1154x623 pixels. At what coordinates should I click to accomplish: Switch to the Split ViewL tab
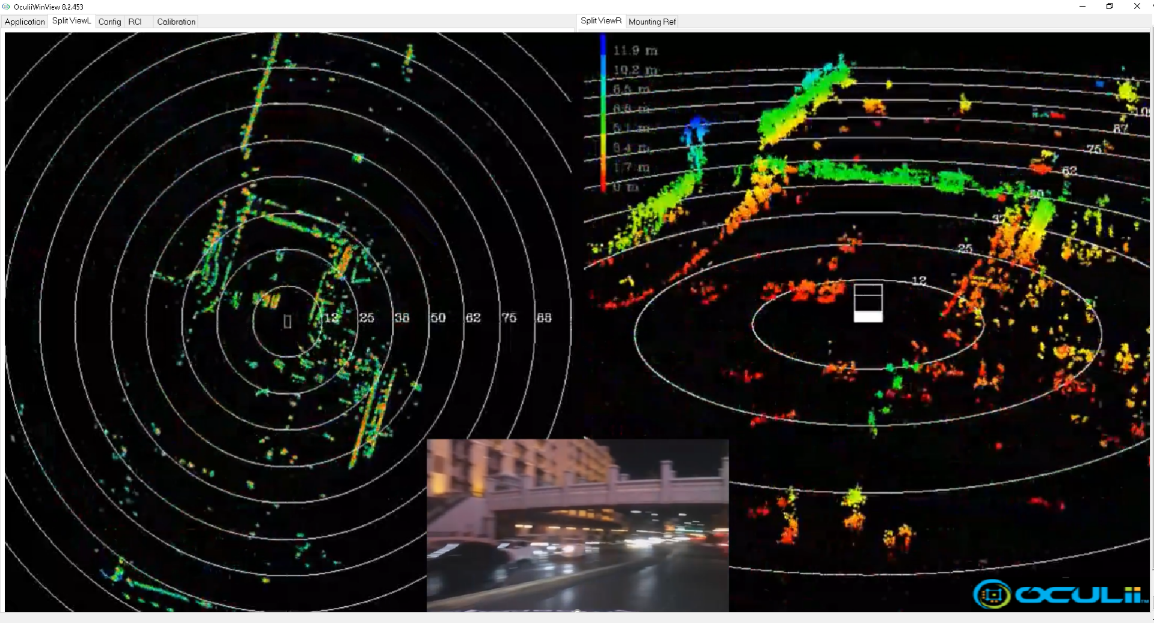[x=72, y=21]
